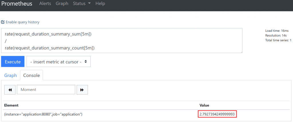
Task: Select the Console tab
Action: coord(31,75)
